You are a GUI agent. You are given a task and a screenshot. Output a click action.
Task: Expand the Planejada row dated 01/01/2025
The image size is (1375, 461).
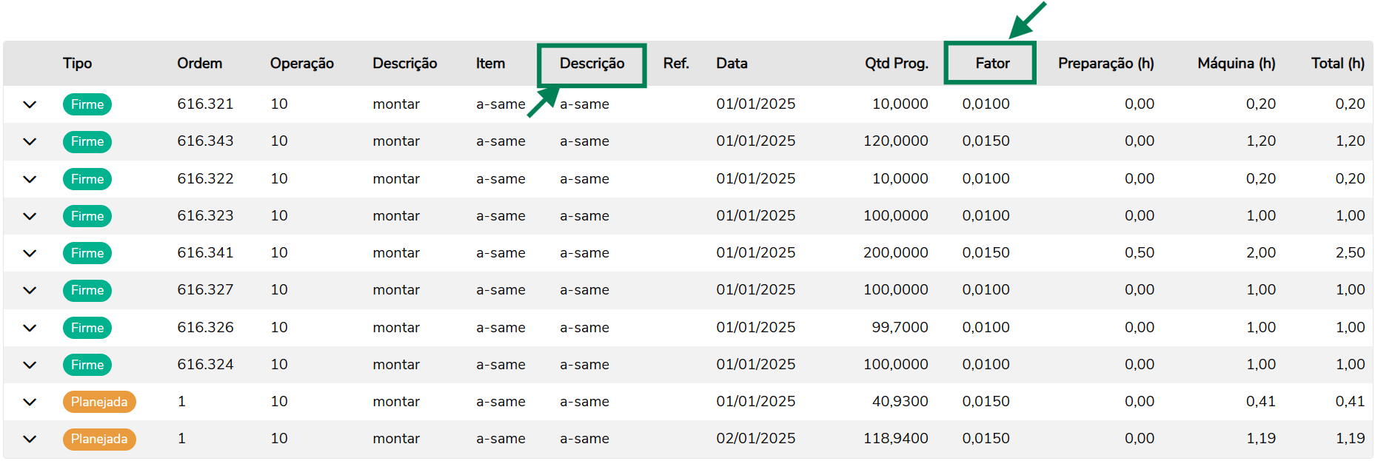pyautogui.click(x=30, y=402)
